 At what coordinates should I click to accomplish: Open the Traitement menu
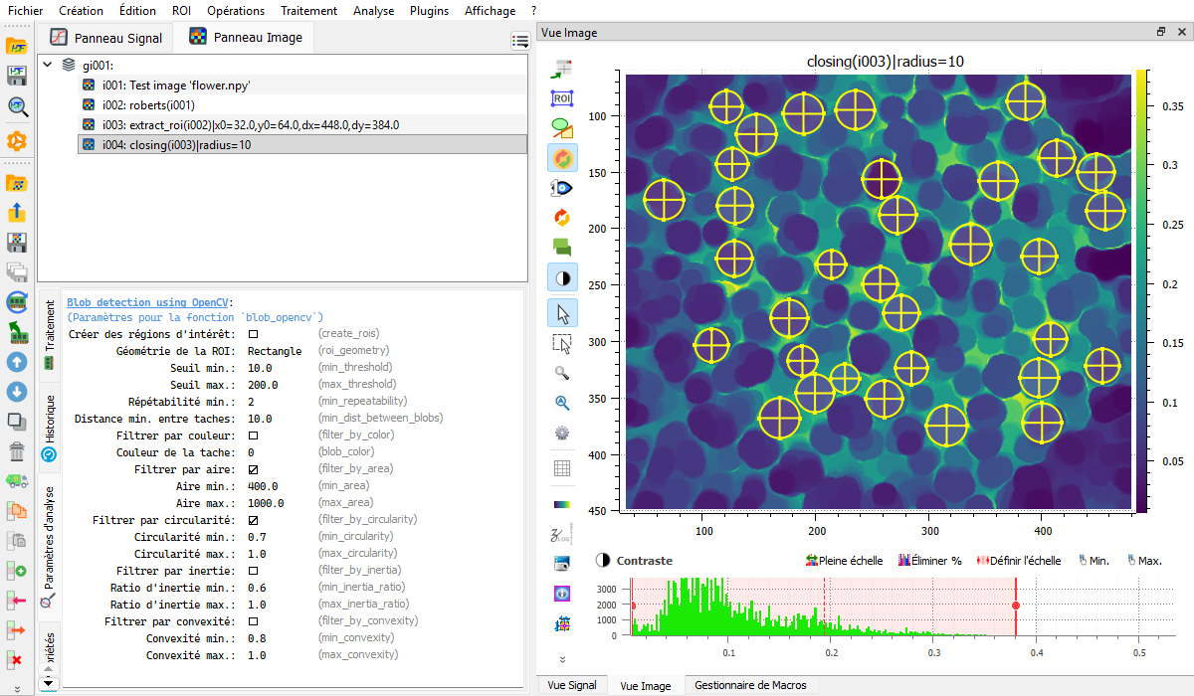coord(308,11)
